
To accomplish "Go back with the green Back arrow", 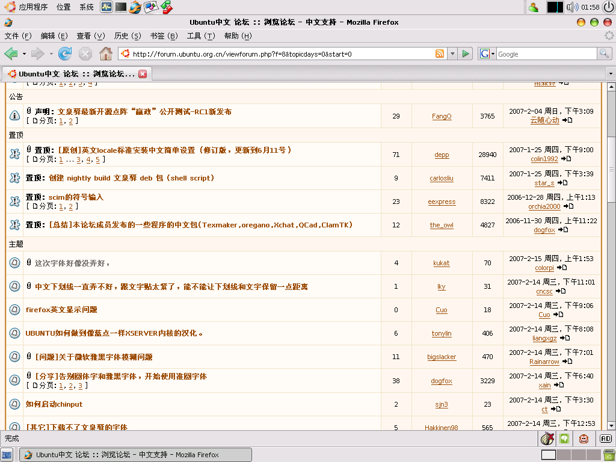I will [11, 54].
